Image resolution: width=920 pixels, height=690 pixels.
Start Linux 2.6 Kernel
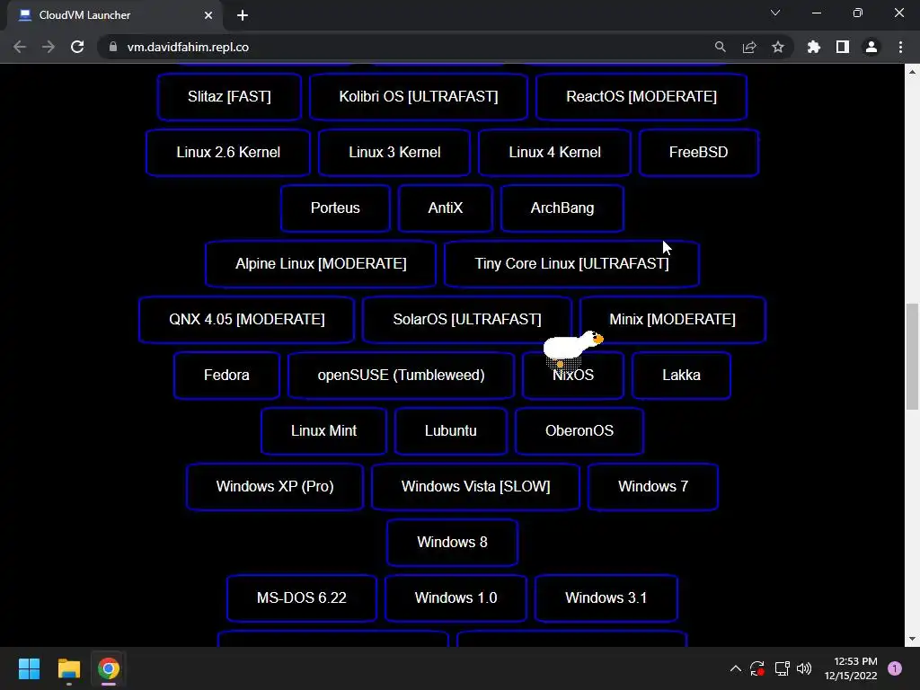pos(228,153)
